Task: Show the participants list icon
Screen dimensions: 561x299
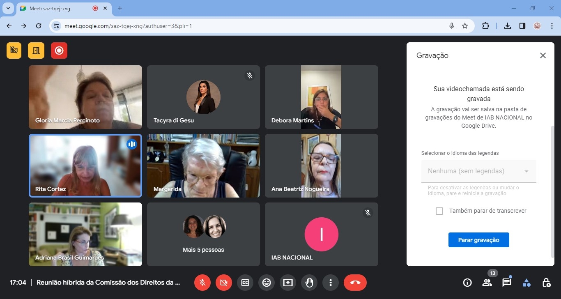Action: coord(487,283)
